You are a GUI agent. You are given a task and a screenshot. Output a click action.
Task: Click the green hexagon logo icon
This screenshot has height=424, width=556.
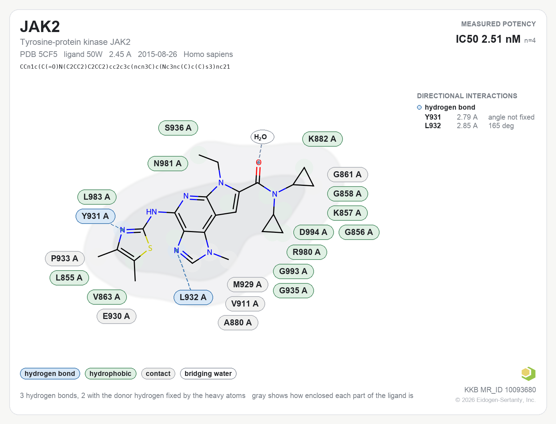pos(528,373)
